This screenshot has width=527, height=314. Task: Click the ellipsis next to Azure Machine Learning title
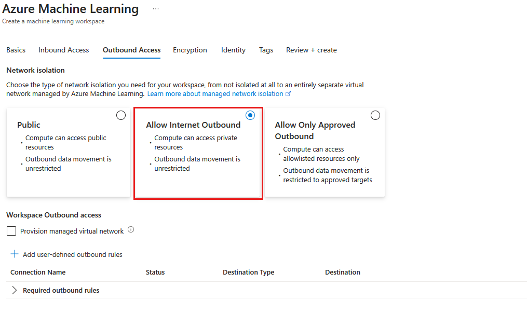point(155,8)
